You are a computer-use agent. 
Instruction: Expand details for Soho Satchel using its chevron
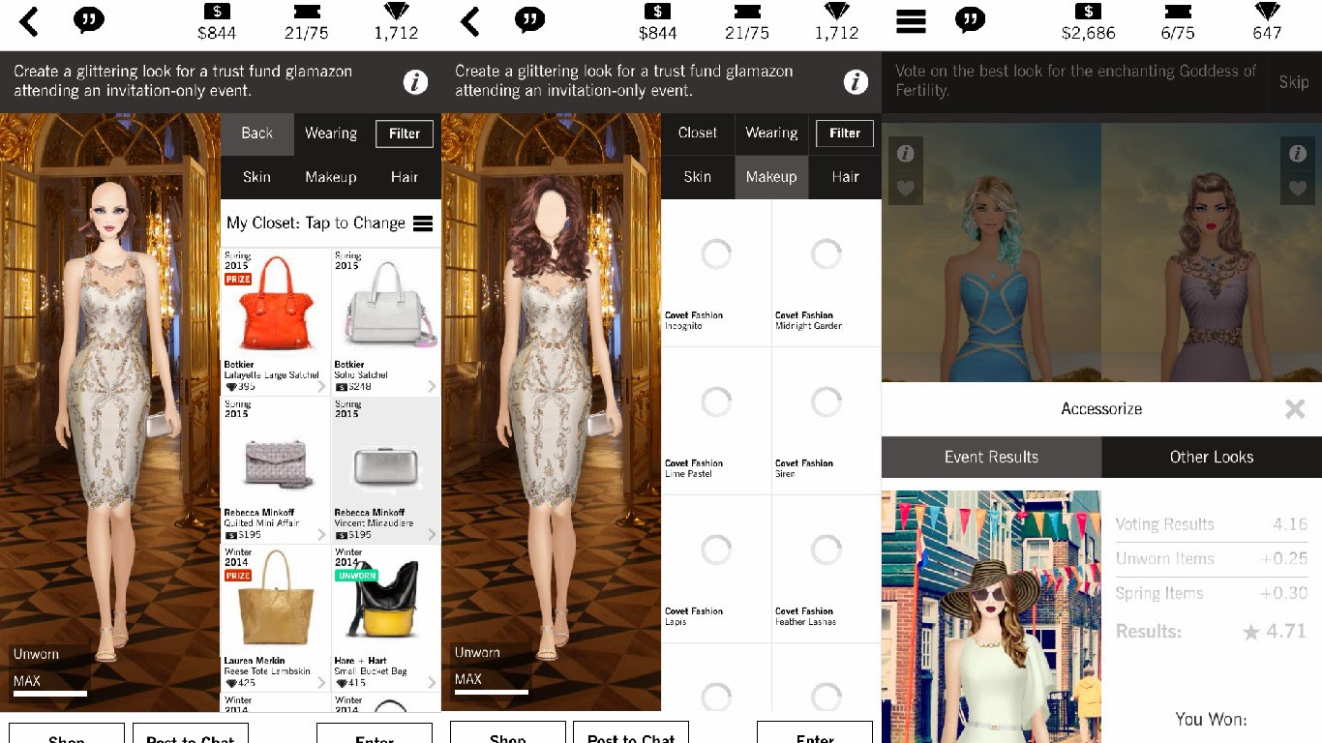(x=432, y=386)
